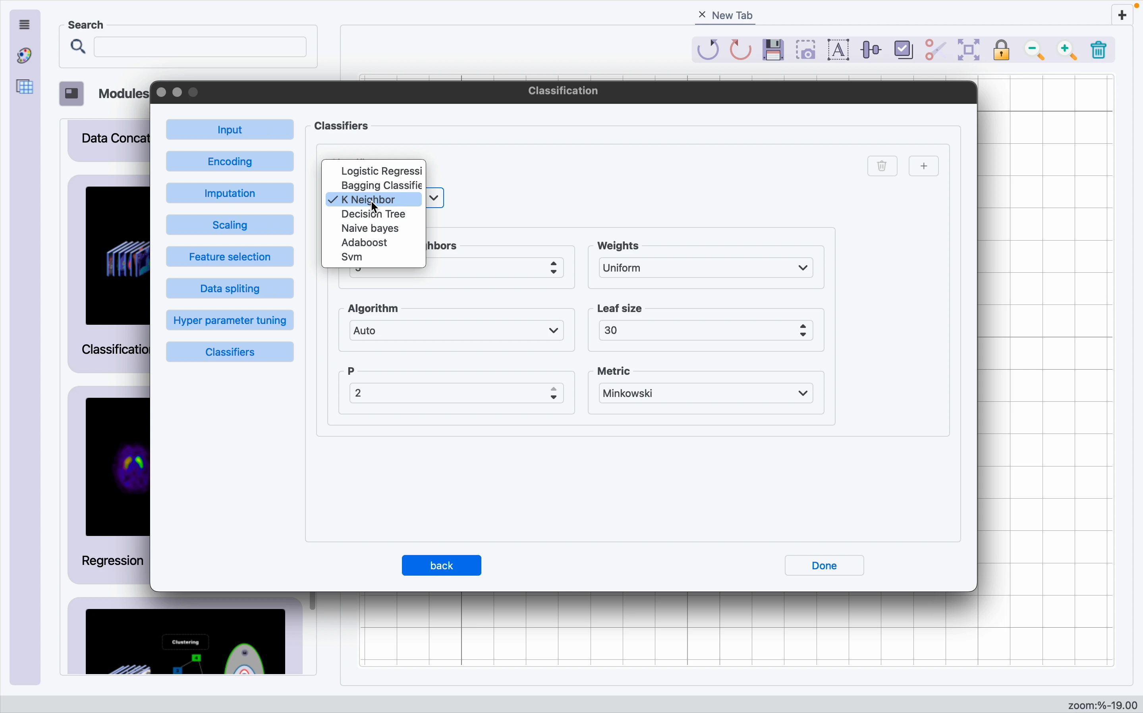The height and width of the screenshot is (713, 1143).
Task: Select Naive bayes option in list
Action: (x=371, y=229)
